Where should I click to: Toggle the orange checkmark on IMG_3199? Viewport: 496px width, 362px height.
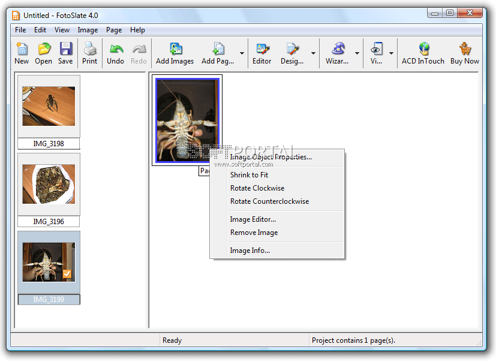pos(67,274)
